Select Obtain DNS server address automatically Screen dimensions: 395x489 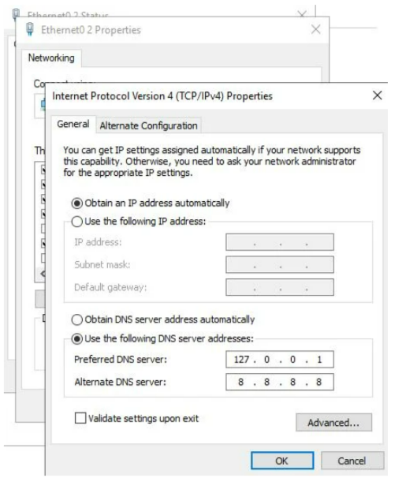pyautogui.click(x=77, y=319)
